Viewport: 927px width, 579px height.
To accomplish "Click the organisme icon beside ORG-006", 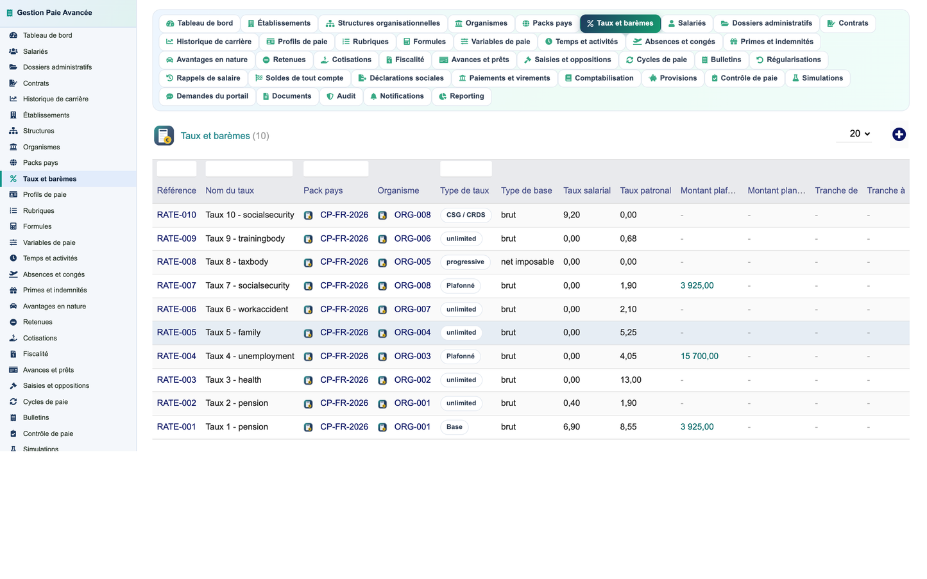I will tap(382, 239).
